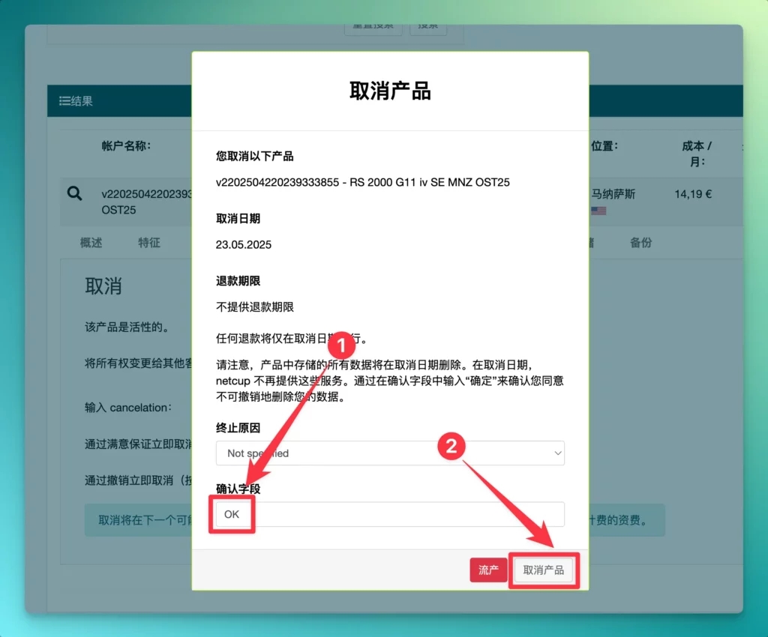Click the US flag icon next to 马纳萨斯
Viewport: 768px width, 637px height.
click(598, 211)
